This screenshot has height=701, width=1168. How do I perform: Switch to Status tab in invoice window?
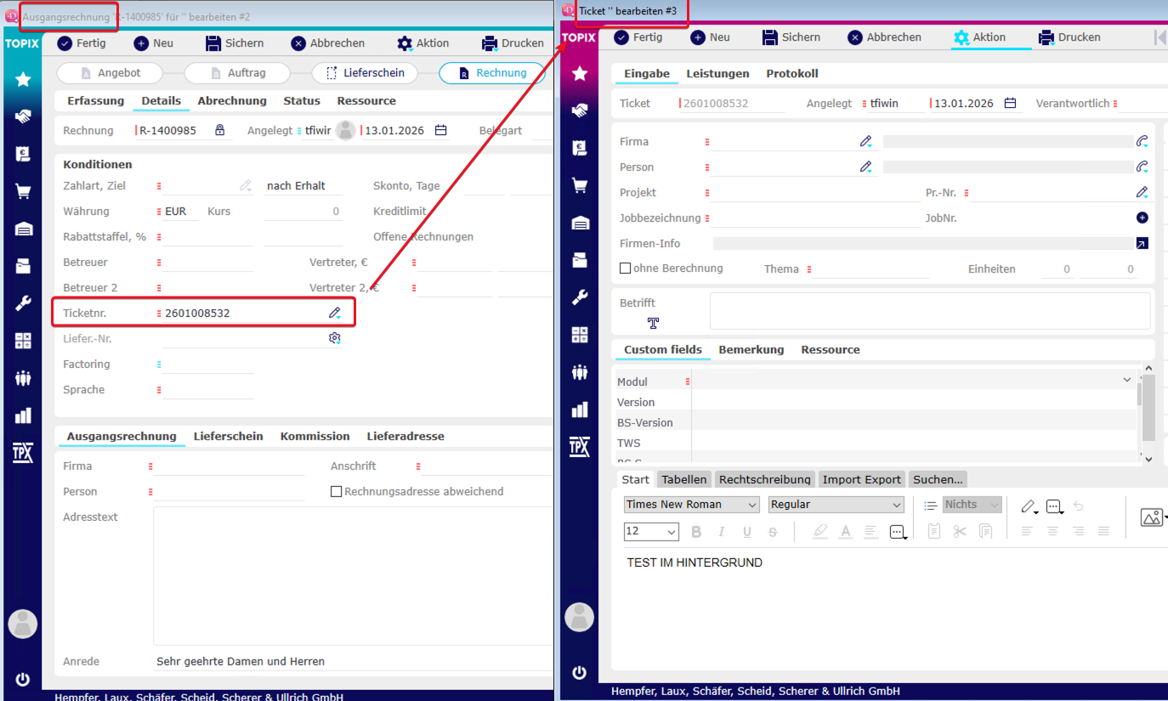tap(302, 101)
